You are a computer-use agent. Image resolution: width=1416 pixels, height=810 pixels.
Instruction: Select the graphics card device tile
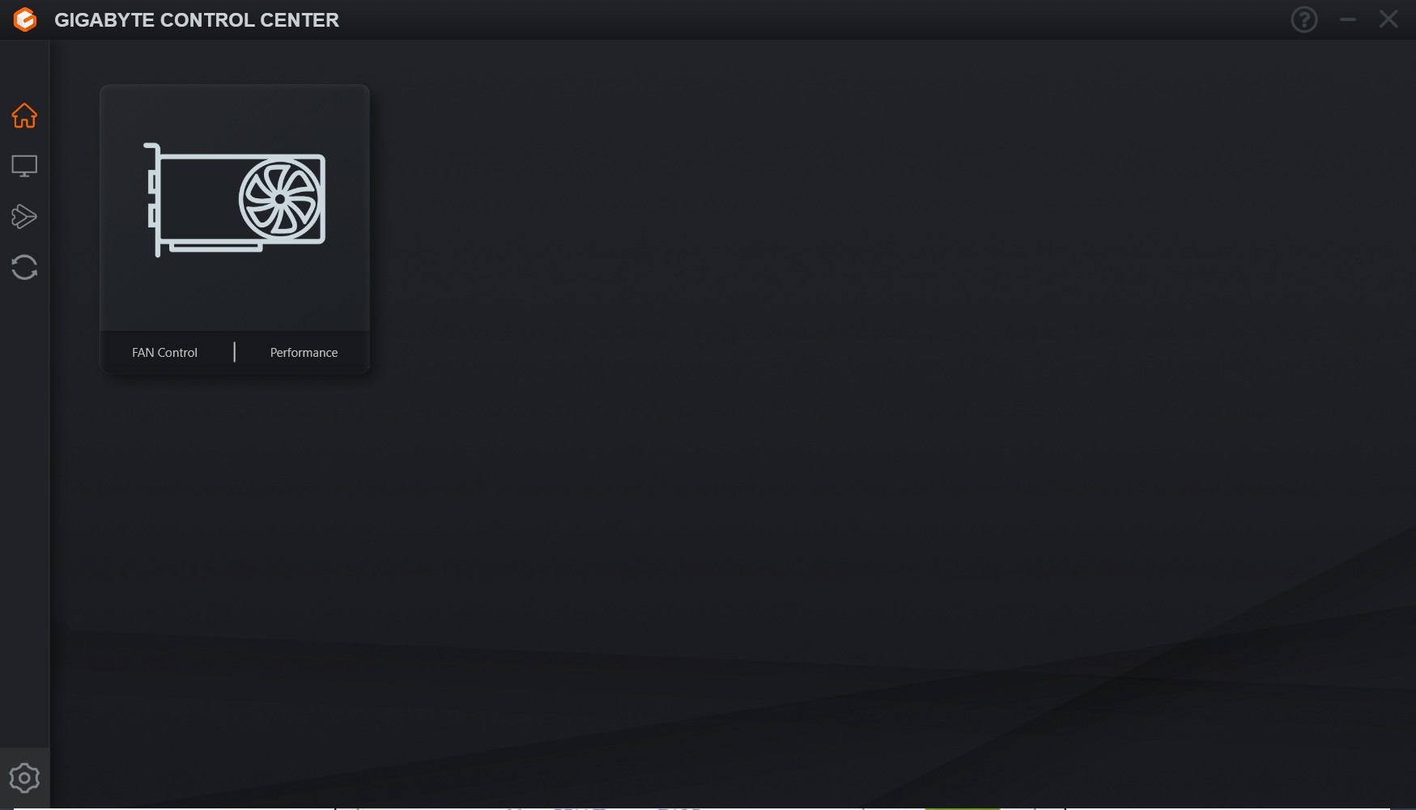click(x=235, y=229)
